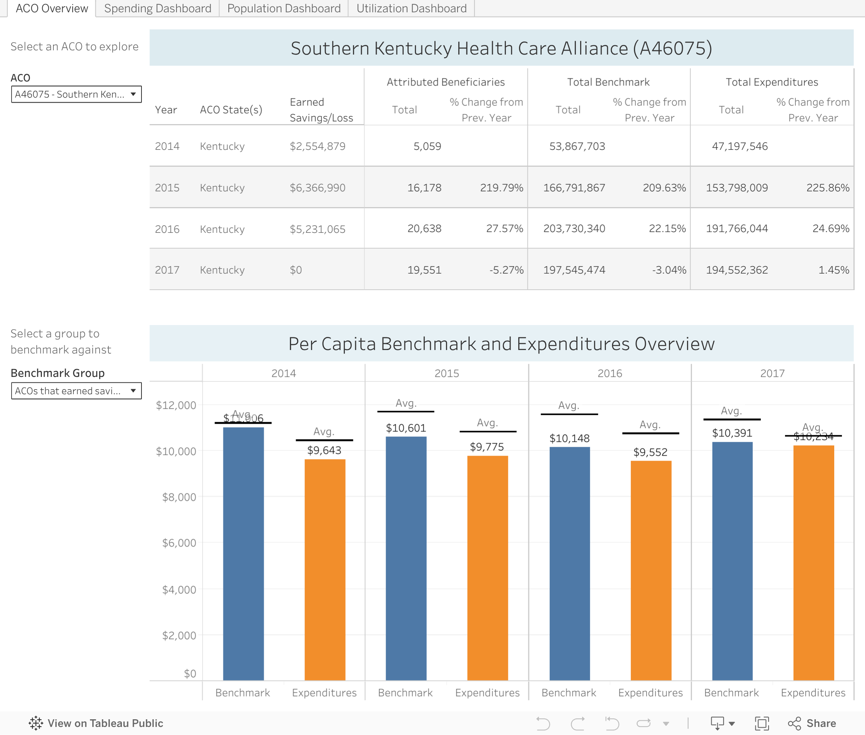
Task: Click the Redo arrow icon
Action: 577,723
